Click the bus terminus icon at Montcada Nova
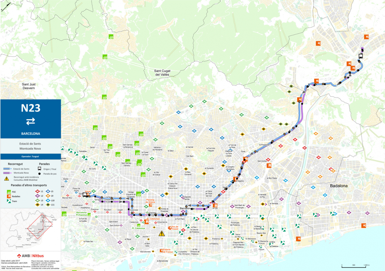 (x=361, y=56)
